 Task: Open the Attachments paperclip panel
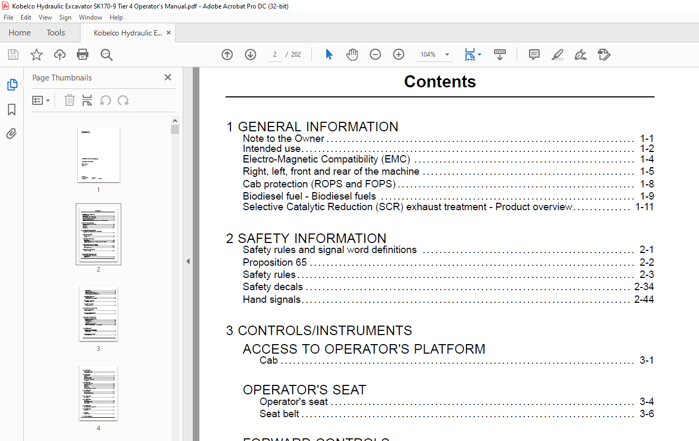[x=12, y=133]
